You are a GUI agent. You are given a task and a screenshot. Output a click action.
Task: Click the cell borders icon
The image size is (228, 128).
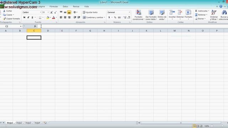point(40,17)
